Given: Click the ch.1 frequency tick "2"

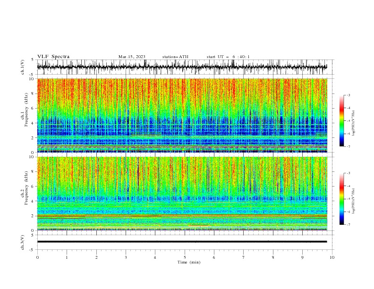Looking at the screenshot, I should (x=33, y=138).
